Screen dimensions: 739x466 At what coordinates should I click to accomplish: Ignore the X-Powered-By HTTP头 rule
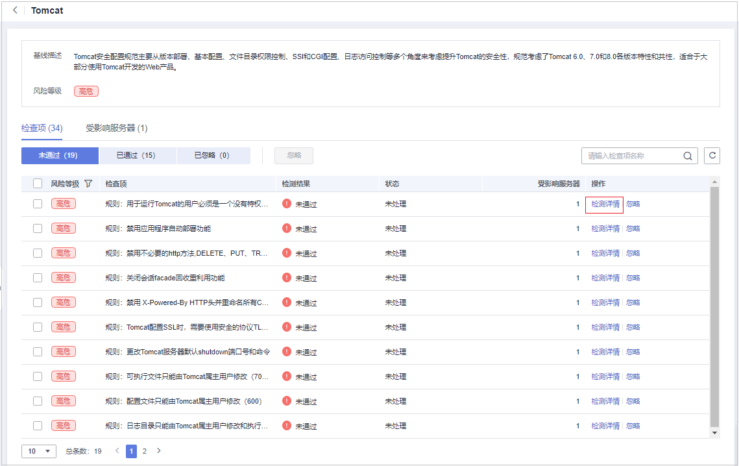(x=633, y=303)
